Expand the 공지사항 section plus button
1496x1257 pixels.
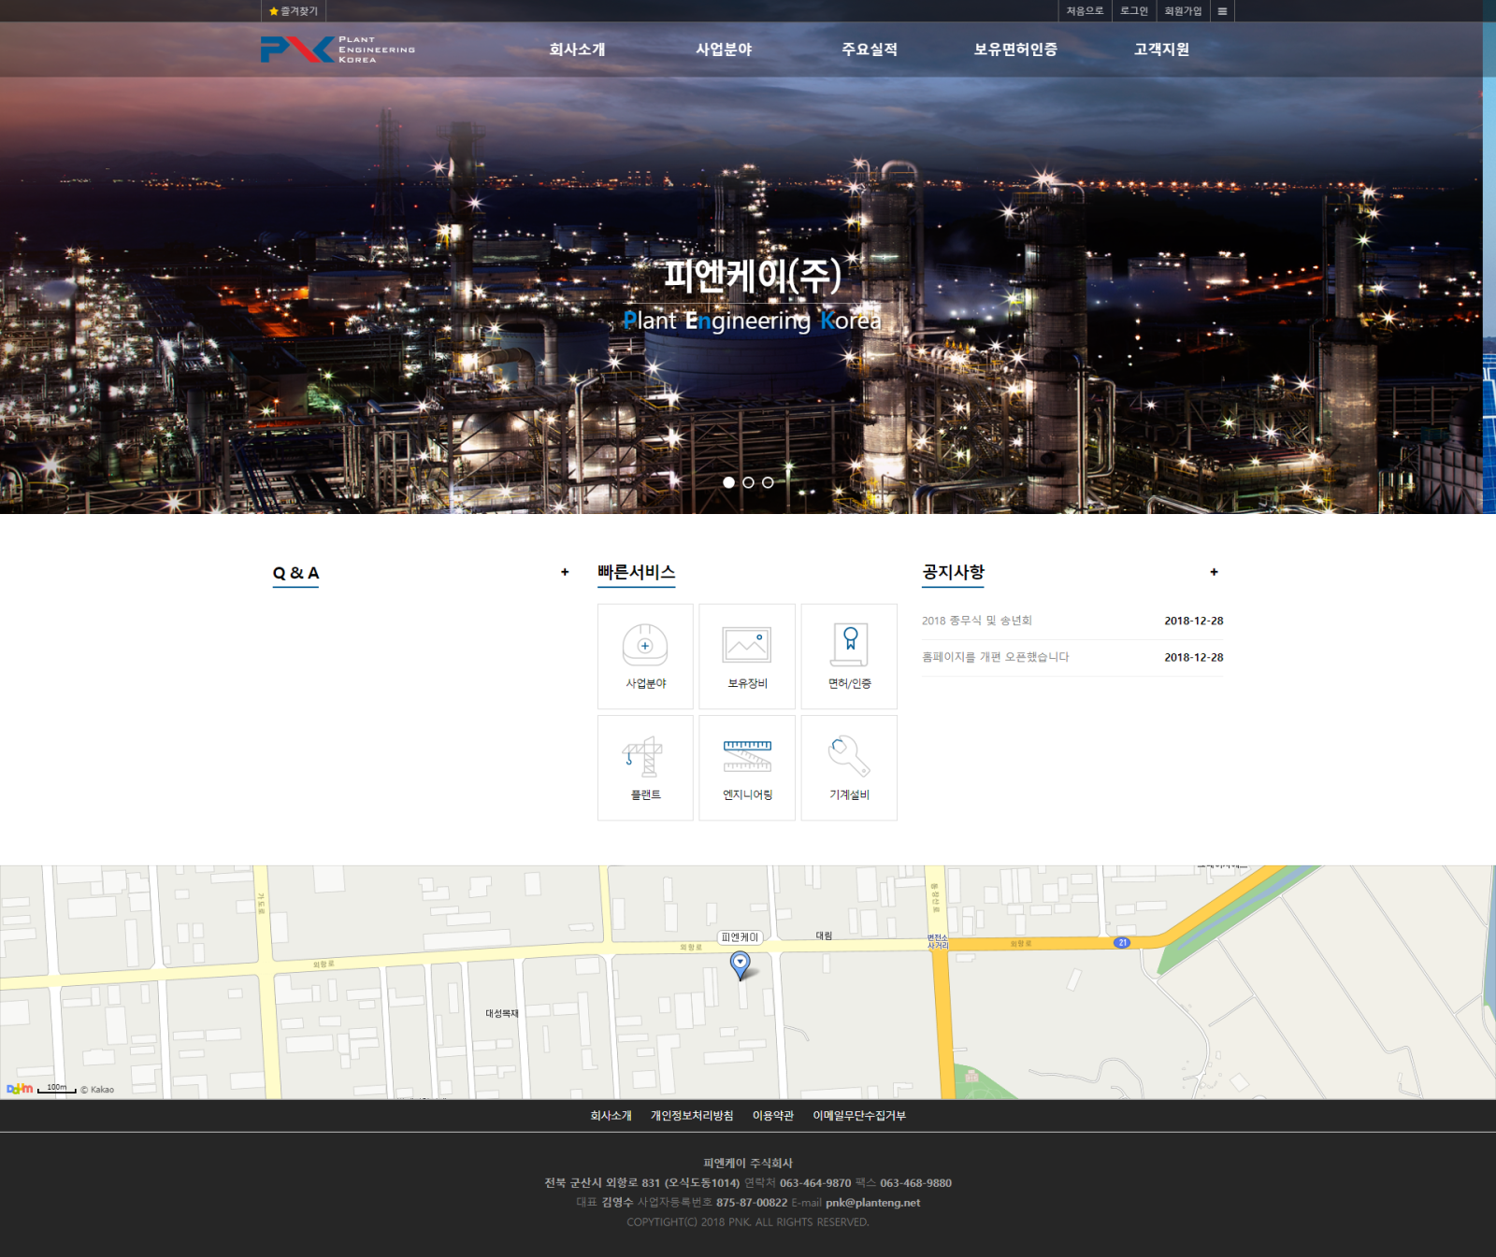(x=1214, y=572)
